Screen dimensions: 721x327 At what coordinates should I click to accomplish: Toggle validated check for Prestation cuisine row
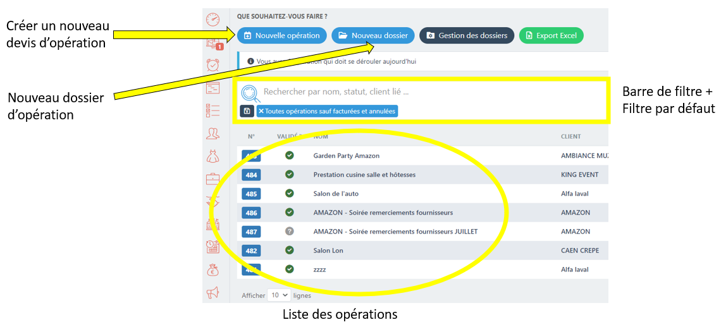point(290,174)
